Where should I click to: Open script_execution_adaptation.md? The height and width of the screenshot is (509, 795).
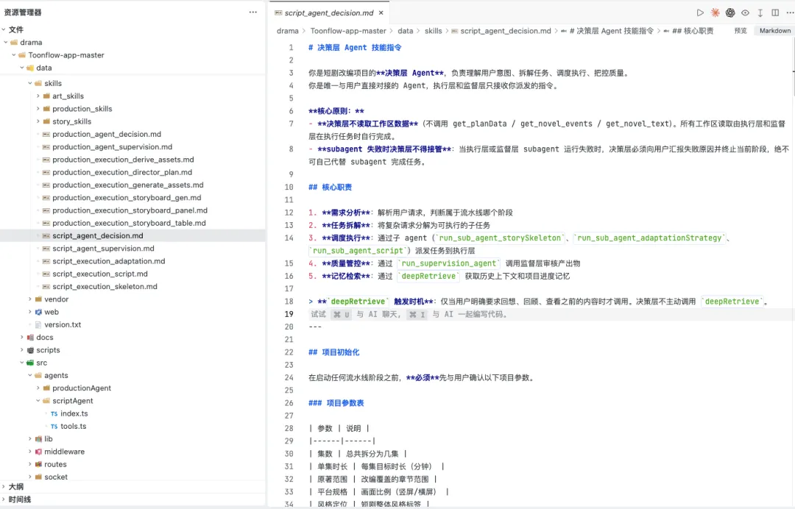108,261
